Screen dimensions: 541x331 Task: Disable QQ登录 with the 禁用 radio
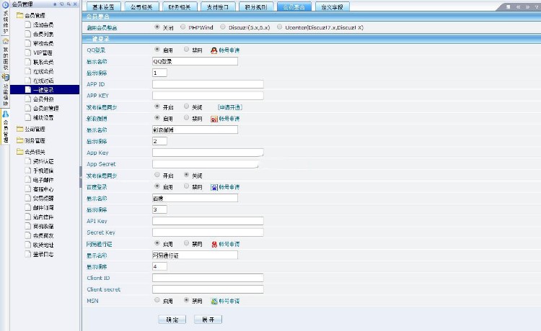coord(186,50)
